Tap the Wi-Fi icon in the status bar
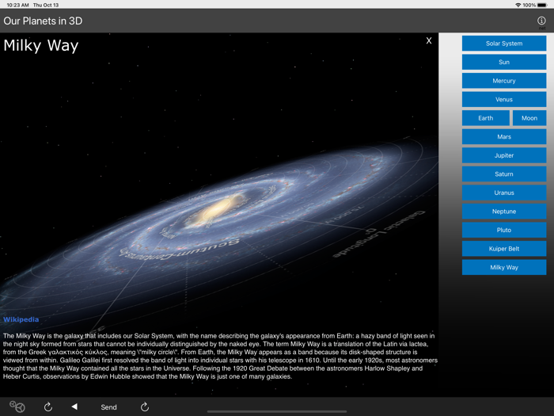This screenshot has height=416, width=554. (518, 5)
